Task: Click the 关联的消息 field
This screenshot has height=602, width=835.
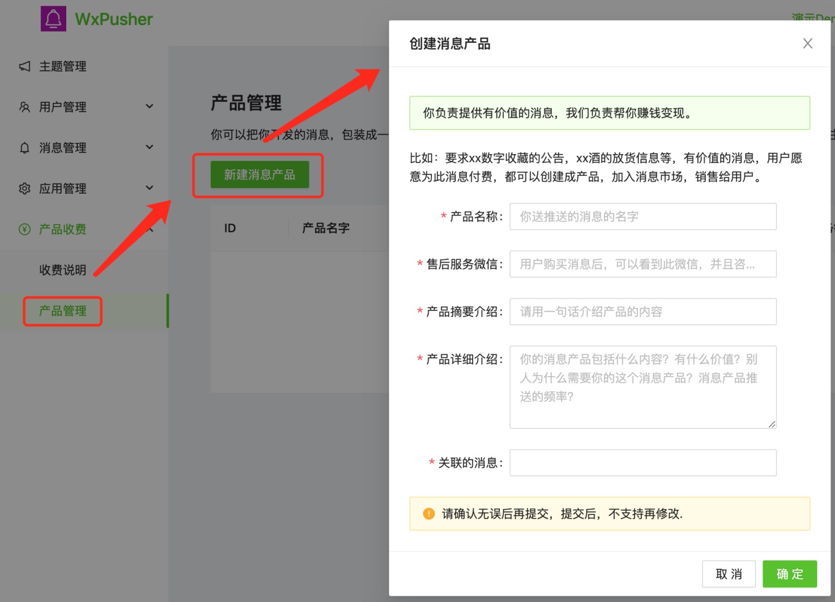Action: [x=643, y=462]
